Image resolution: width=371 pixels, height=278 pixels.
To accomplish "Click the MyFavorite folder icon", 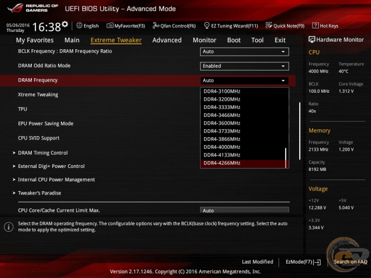I will point(110,25).
